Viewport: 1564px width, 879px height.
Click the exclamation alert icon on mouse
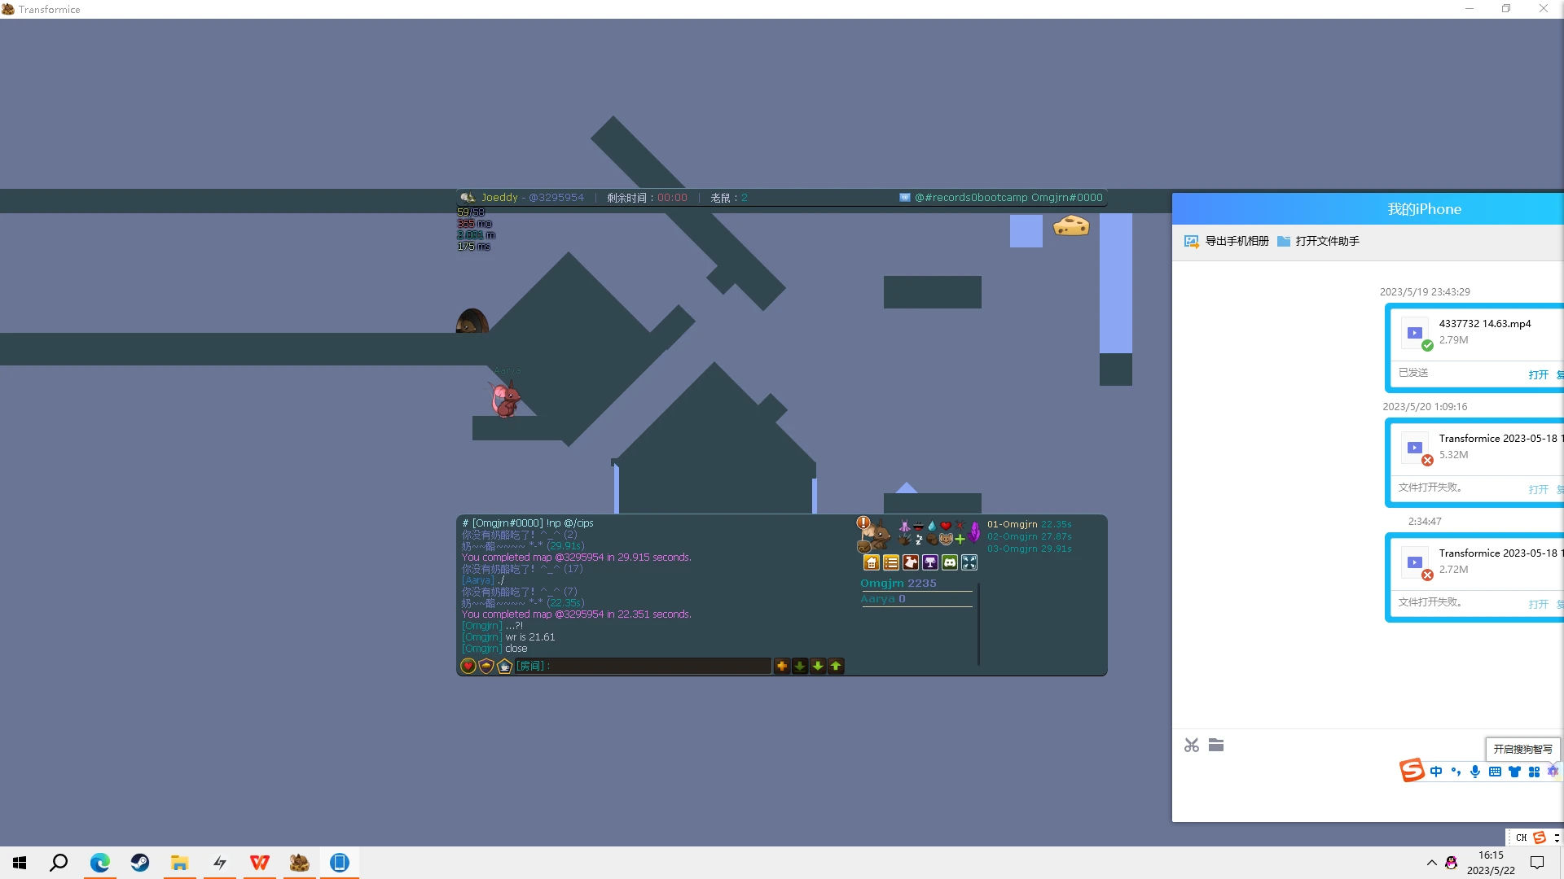(863, 523)
